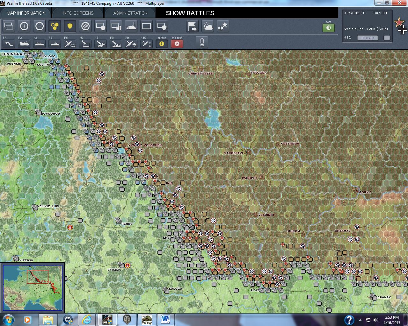Image resolution: width=408 pixels, height=326 pixels.
Task: Open the F5 air recon mode
Action: (69, 44)
